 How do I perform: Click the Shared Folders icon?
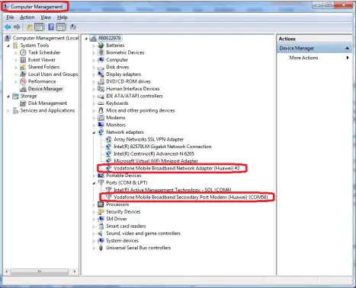23,67
